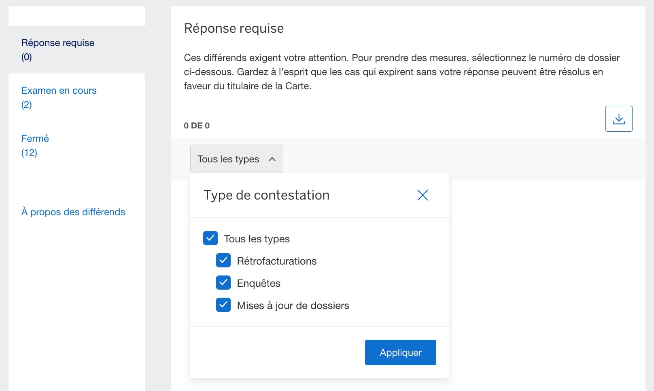The height and width of the screenshot is (391, 654).
Task: Click the Enquêtes label in the filter
Action: coord(258,283)
